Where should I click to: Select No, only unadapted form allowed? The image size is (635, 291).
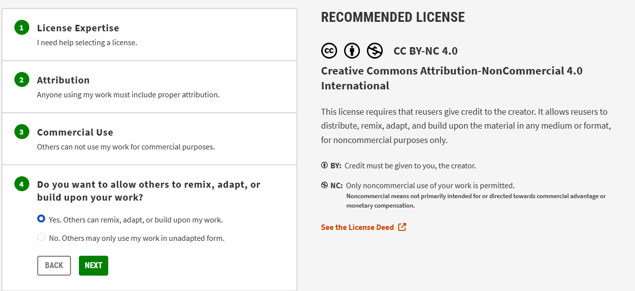point(41,237)
